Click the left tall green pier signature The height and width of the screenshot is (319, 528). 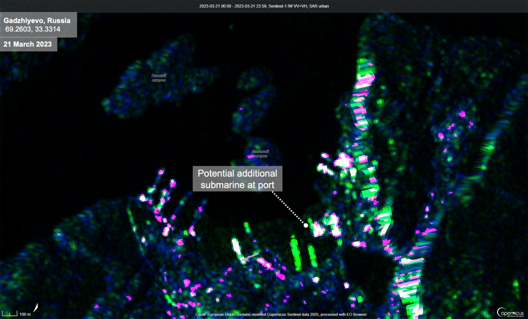(x=296, y=252)
